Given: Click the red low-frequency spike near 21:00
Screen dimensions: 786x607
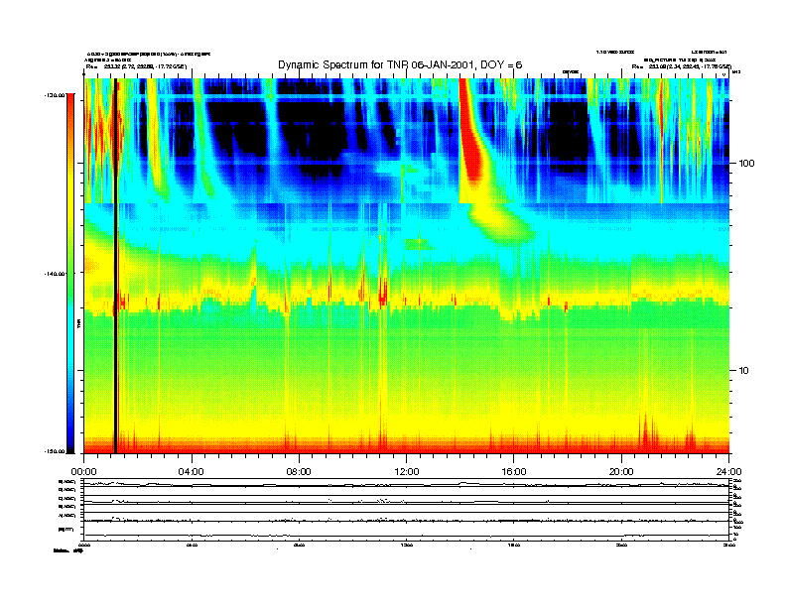Looking at the screenshot, I should pos(645,433).
